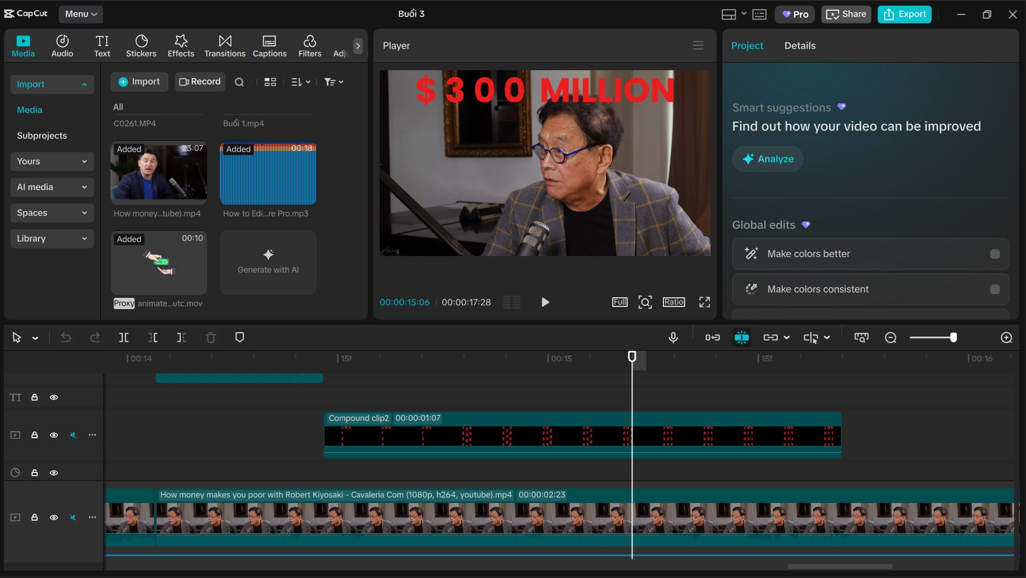Screen dimensions: 1026x578
Task: Click the Full preview quality icon
Action: click(x=619, y=302)
